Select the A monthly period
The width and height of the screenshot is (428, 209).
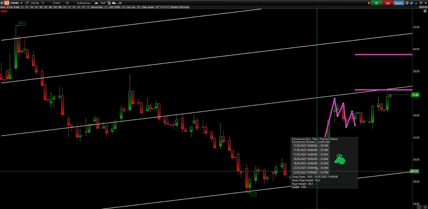[x=83, y=7]
